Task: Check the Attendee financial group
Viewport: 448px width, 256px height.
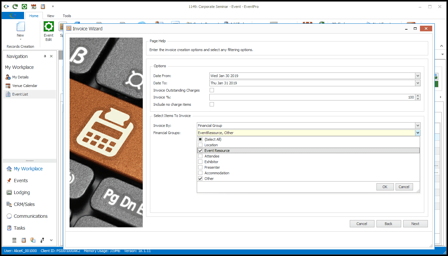Action: [x=200, y=156]
